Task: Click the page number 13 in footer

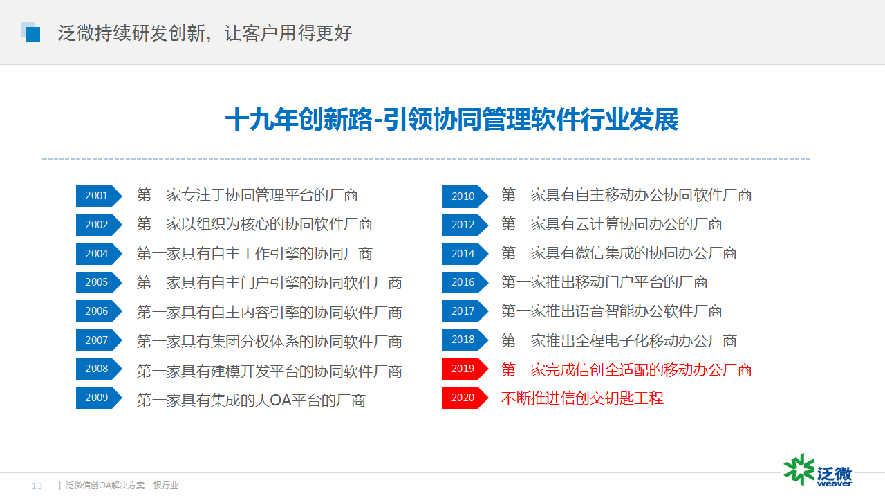Action: (37, 486)
